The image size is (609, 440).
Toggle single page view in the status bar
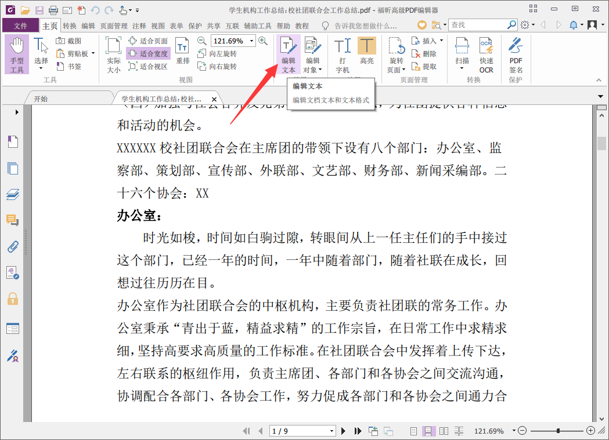[x=413, y=431]
